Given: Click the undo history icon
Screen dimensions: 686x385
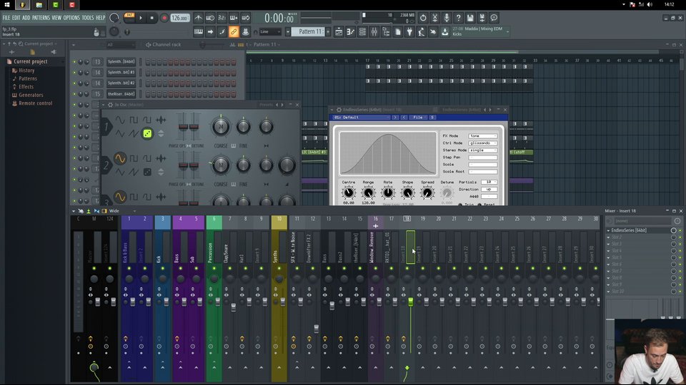Looking at the screenshot, I should (422, 18).
